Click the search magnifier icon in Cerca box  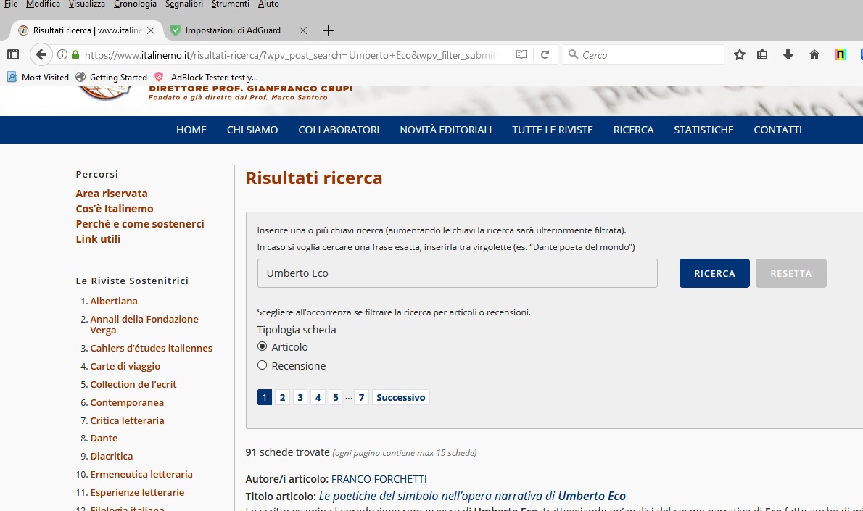(573, 54)
